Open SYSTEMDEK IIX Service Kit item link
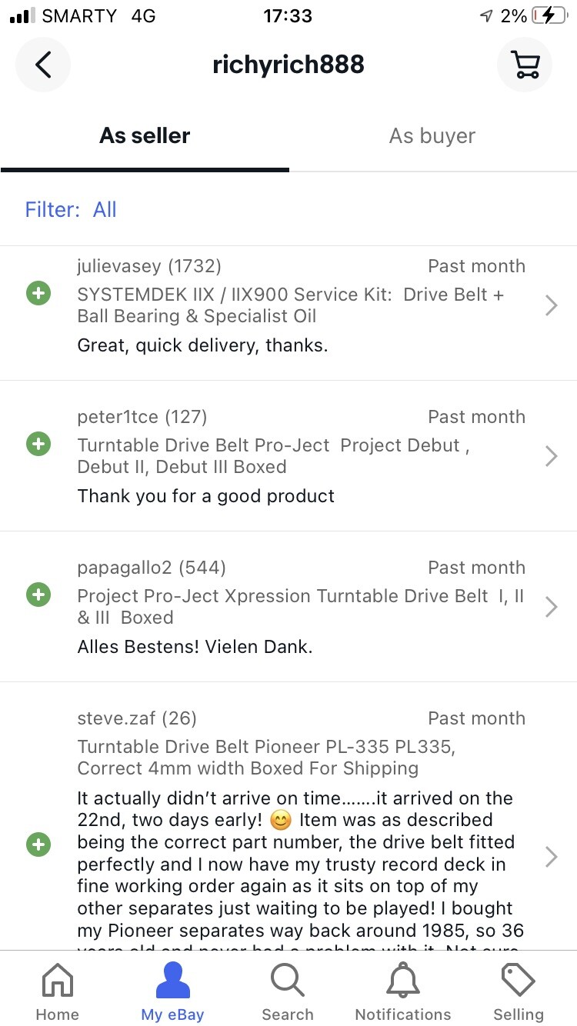 (290, 305)
